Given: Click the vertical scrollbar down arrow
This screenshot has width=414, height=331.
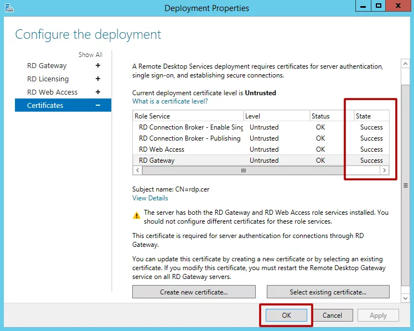Looking at the screenshot, I should (406, 298).
